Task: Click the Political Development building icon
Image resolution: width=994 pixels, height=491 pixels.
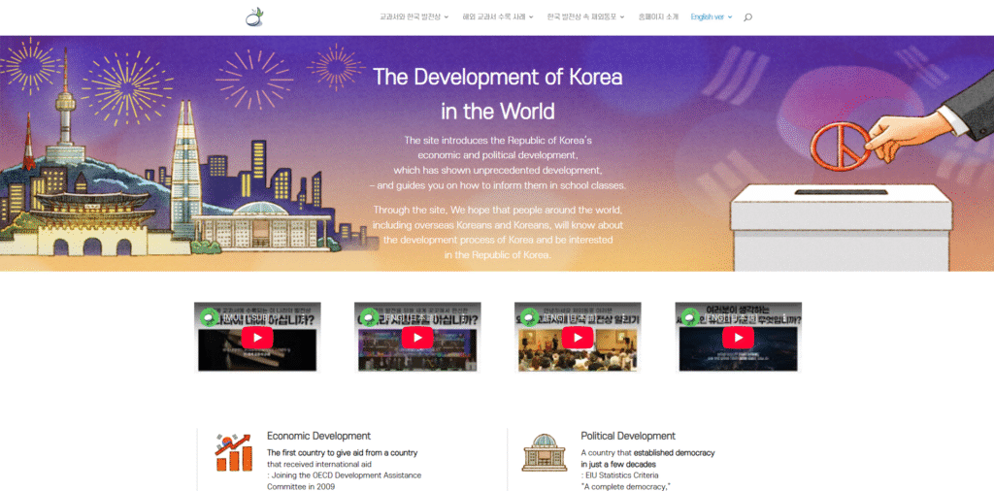Action: click(545, 452)
